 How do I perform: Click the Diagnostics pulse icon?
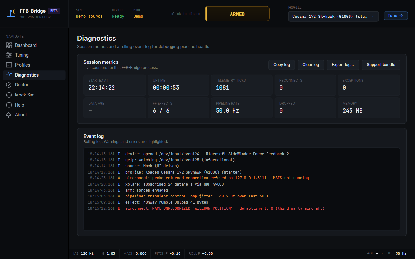click(9, 75)
